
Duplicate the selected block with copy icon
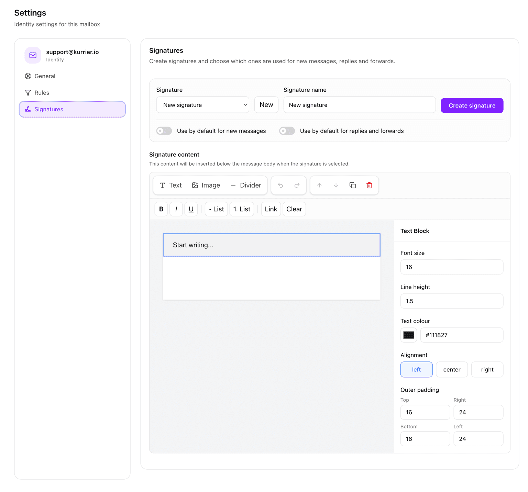353,185
